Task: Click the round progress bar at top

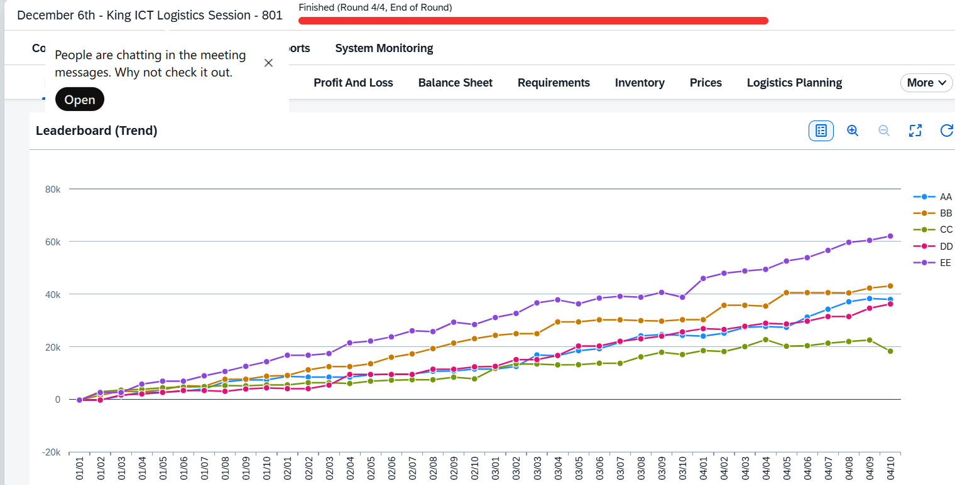Action: pos(533,21)
